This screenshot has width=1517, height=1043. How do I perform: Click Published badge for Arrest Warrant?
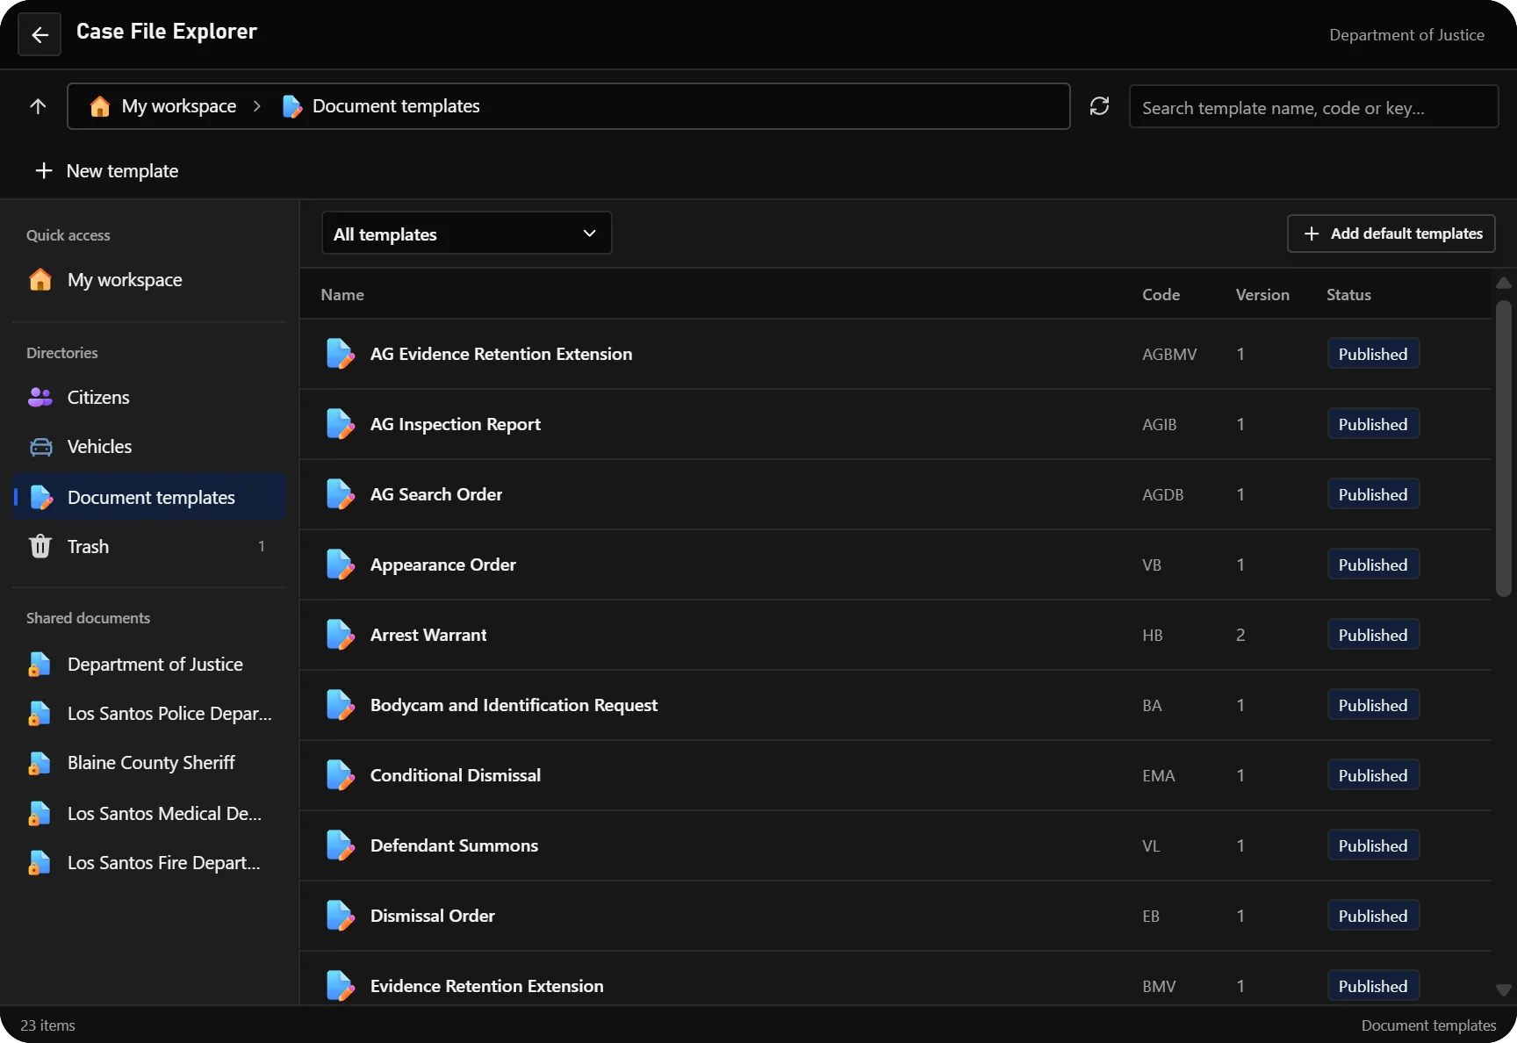tap(1373, 635)
